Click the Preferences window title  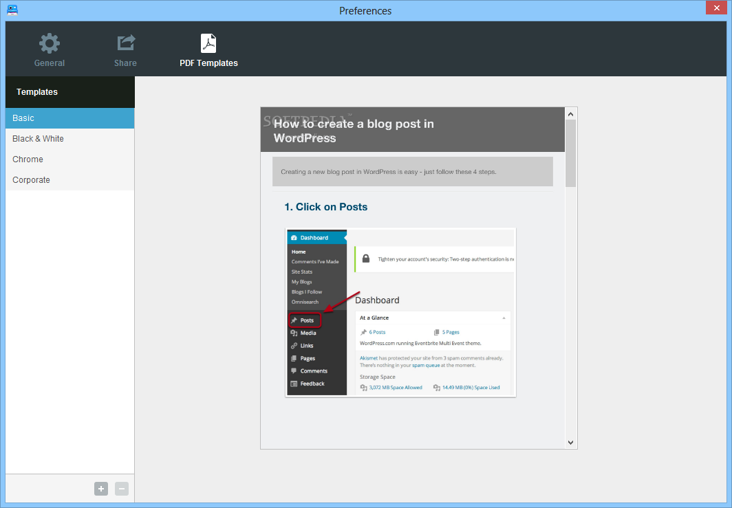coord(365,10)
